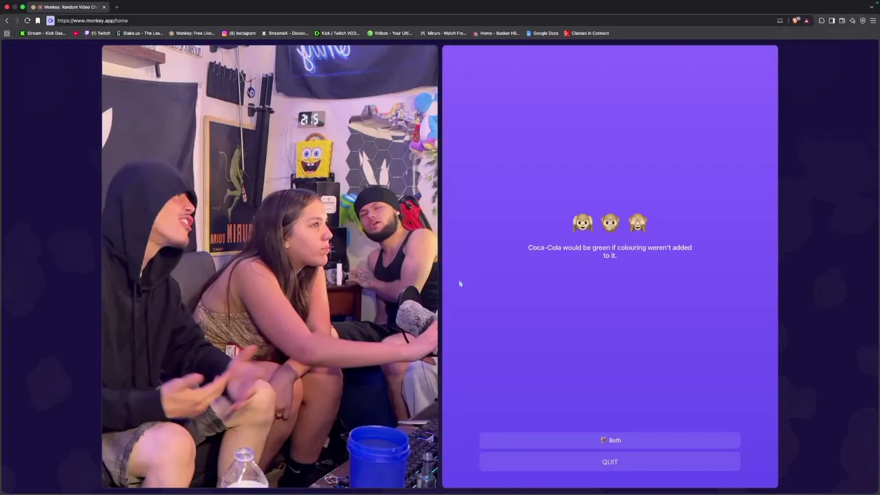
Task: Open the YouTube bookmark icon
Action: click(76, 33)
